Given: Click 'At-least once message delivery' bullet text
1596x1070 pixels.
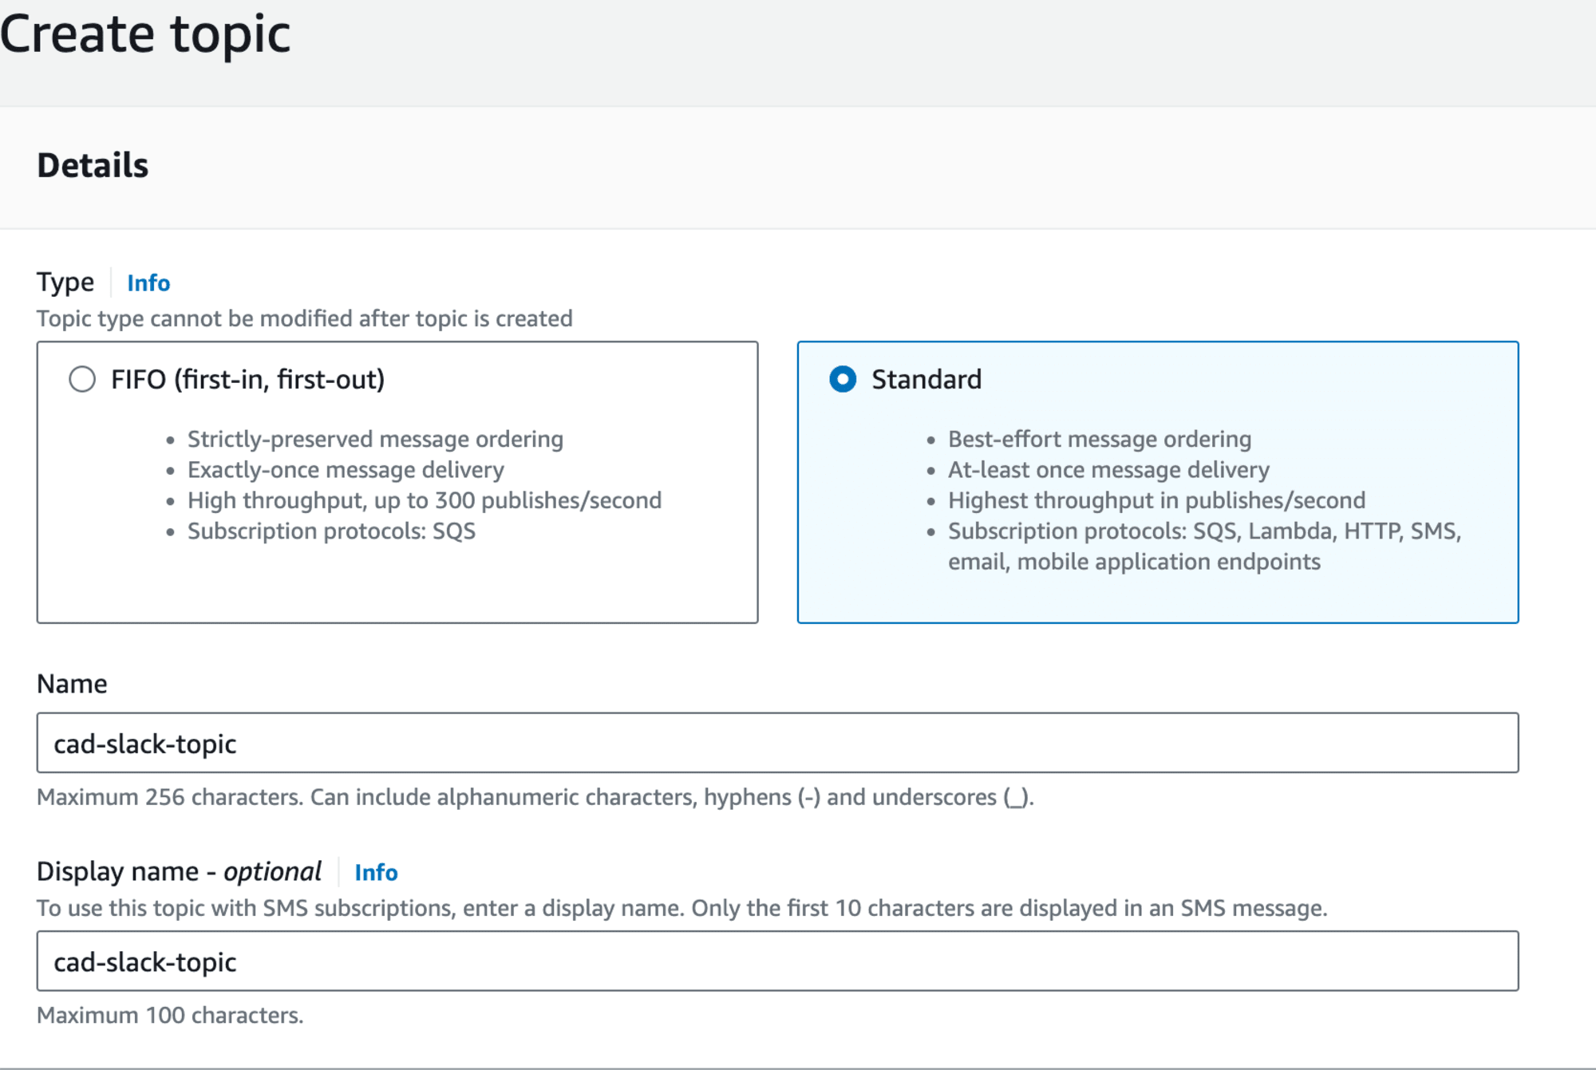Looking at the screenshot, I should [1108, 469].
